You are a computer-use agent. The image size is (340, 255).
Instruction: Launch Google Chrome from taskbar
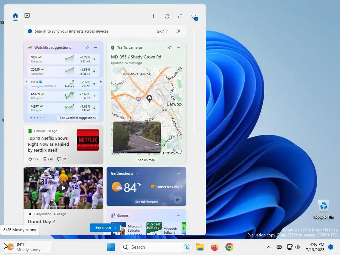click(x=229, y=247)
